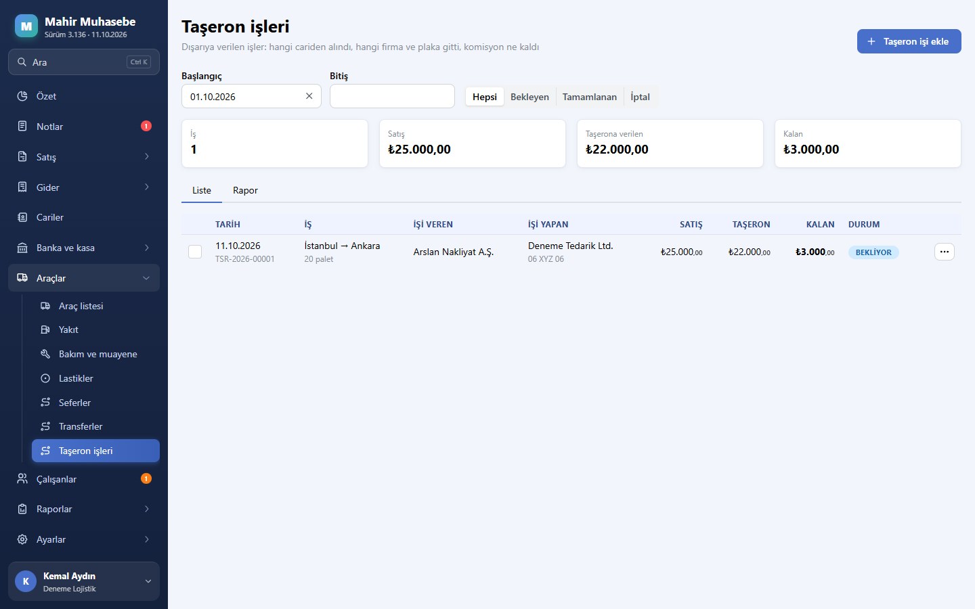Open row actions three-dot menu

(945, 252)
